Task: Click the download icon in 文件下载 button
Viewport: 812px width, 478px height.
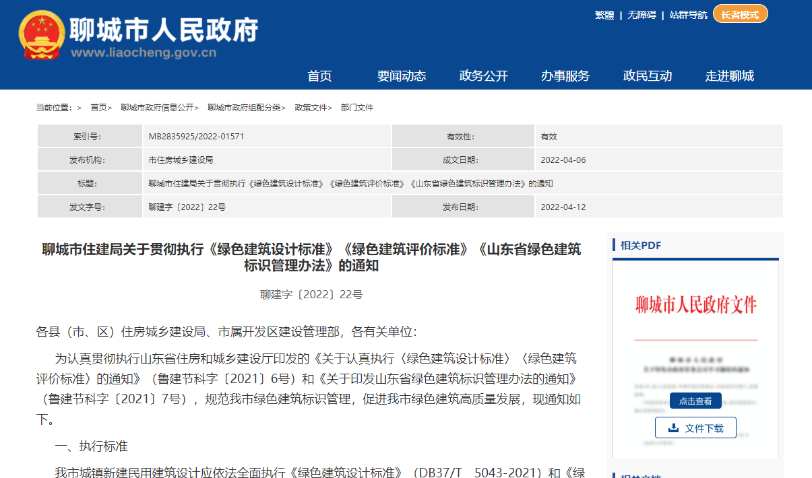Action: pos(673,428)
